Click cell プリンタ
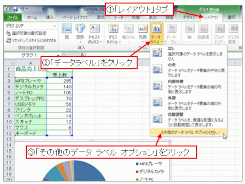This screenshot has height=184, width=245. (31, 110)
